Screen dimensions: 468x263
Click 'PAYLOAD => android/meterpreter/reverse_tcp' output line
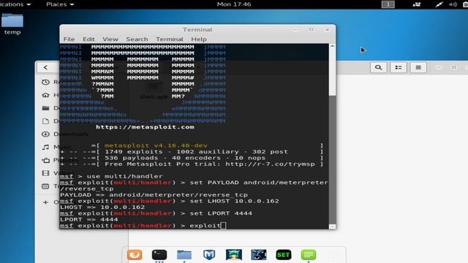tap(154, 195)
